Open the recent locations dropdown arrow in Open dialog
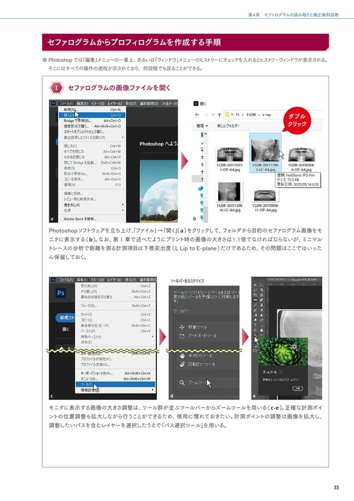 (x=213, y=114)
